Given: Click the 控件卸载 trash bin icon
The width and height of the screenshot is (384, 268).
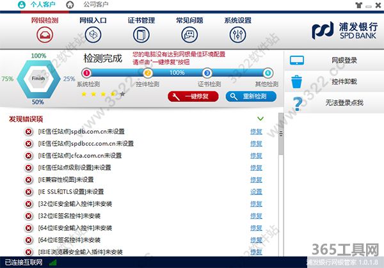Looking at the screenshot, I should (297, 82).
